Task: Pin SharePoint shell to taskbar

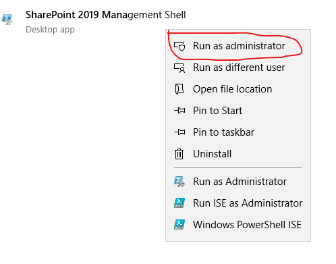Action: [238, 132]
